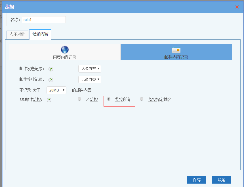Choose the 监控指定域名 radio option
This screenshot has height=187, width=244.
click(142, 99)
